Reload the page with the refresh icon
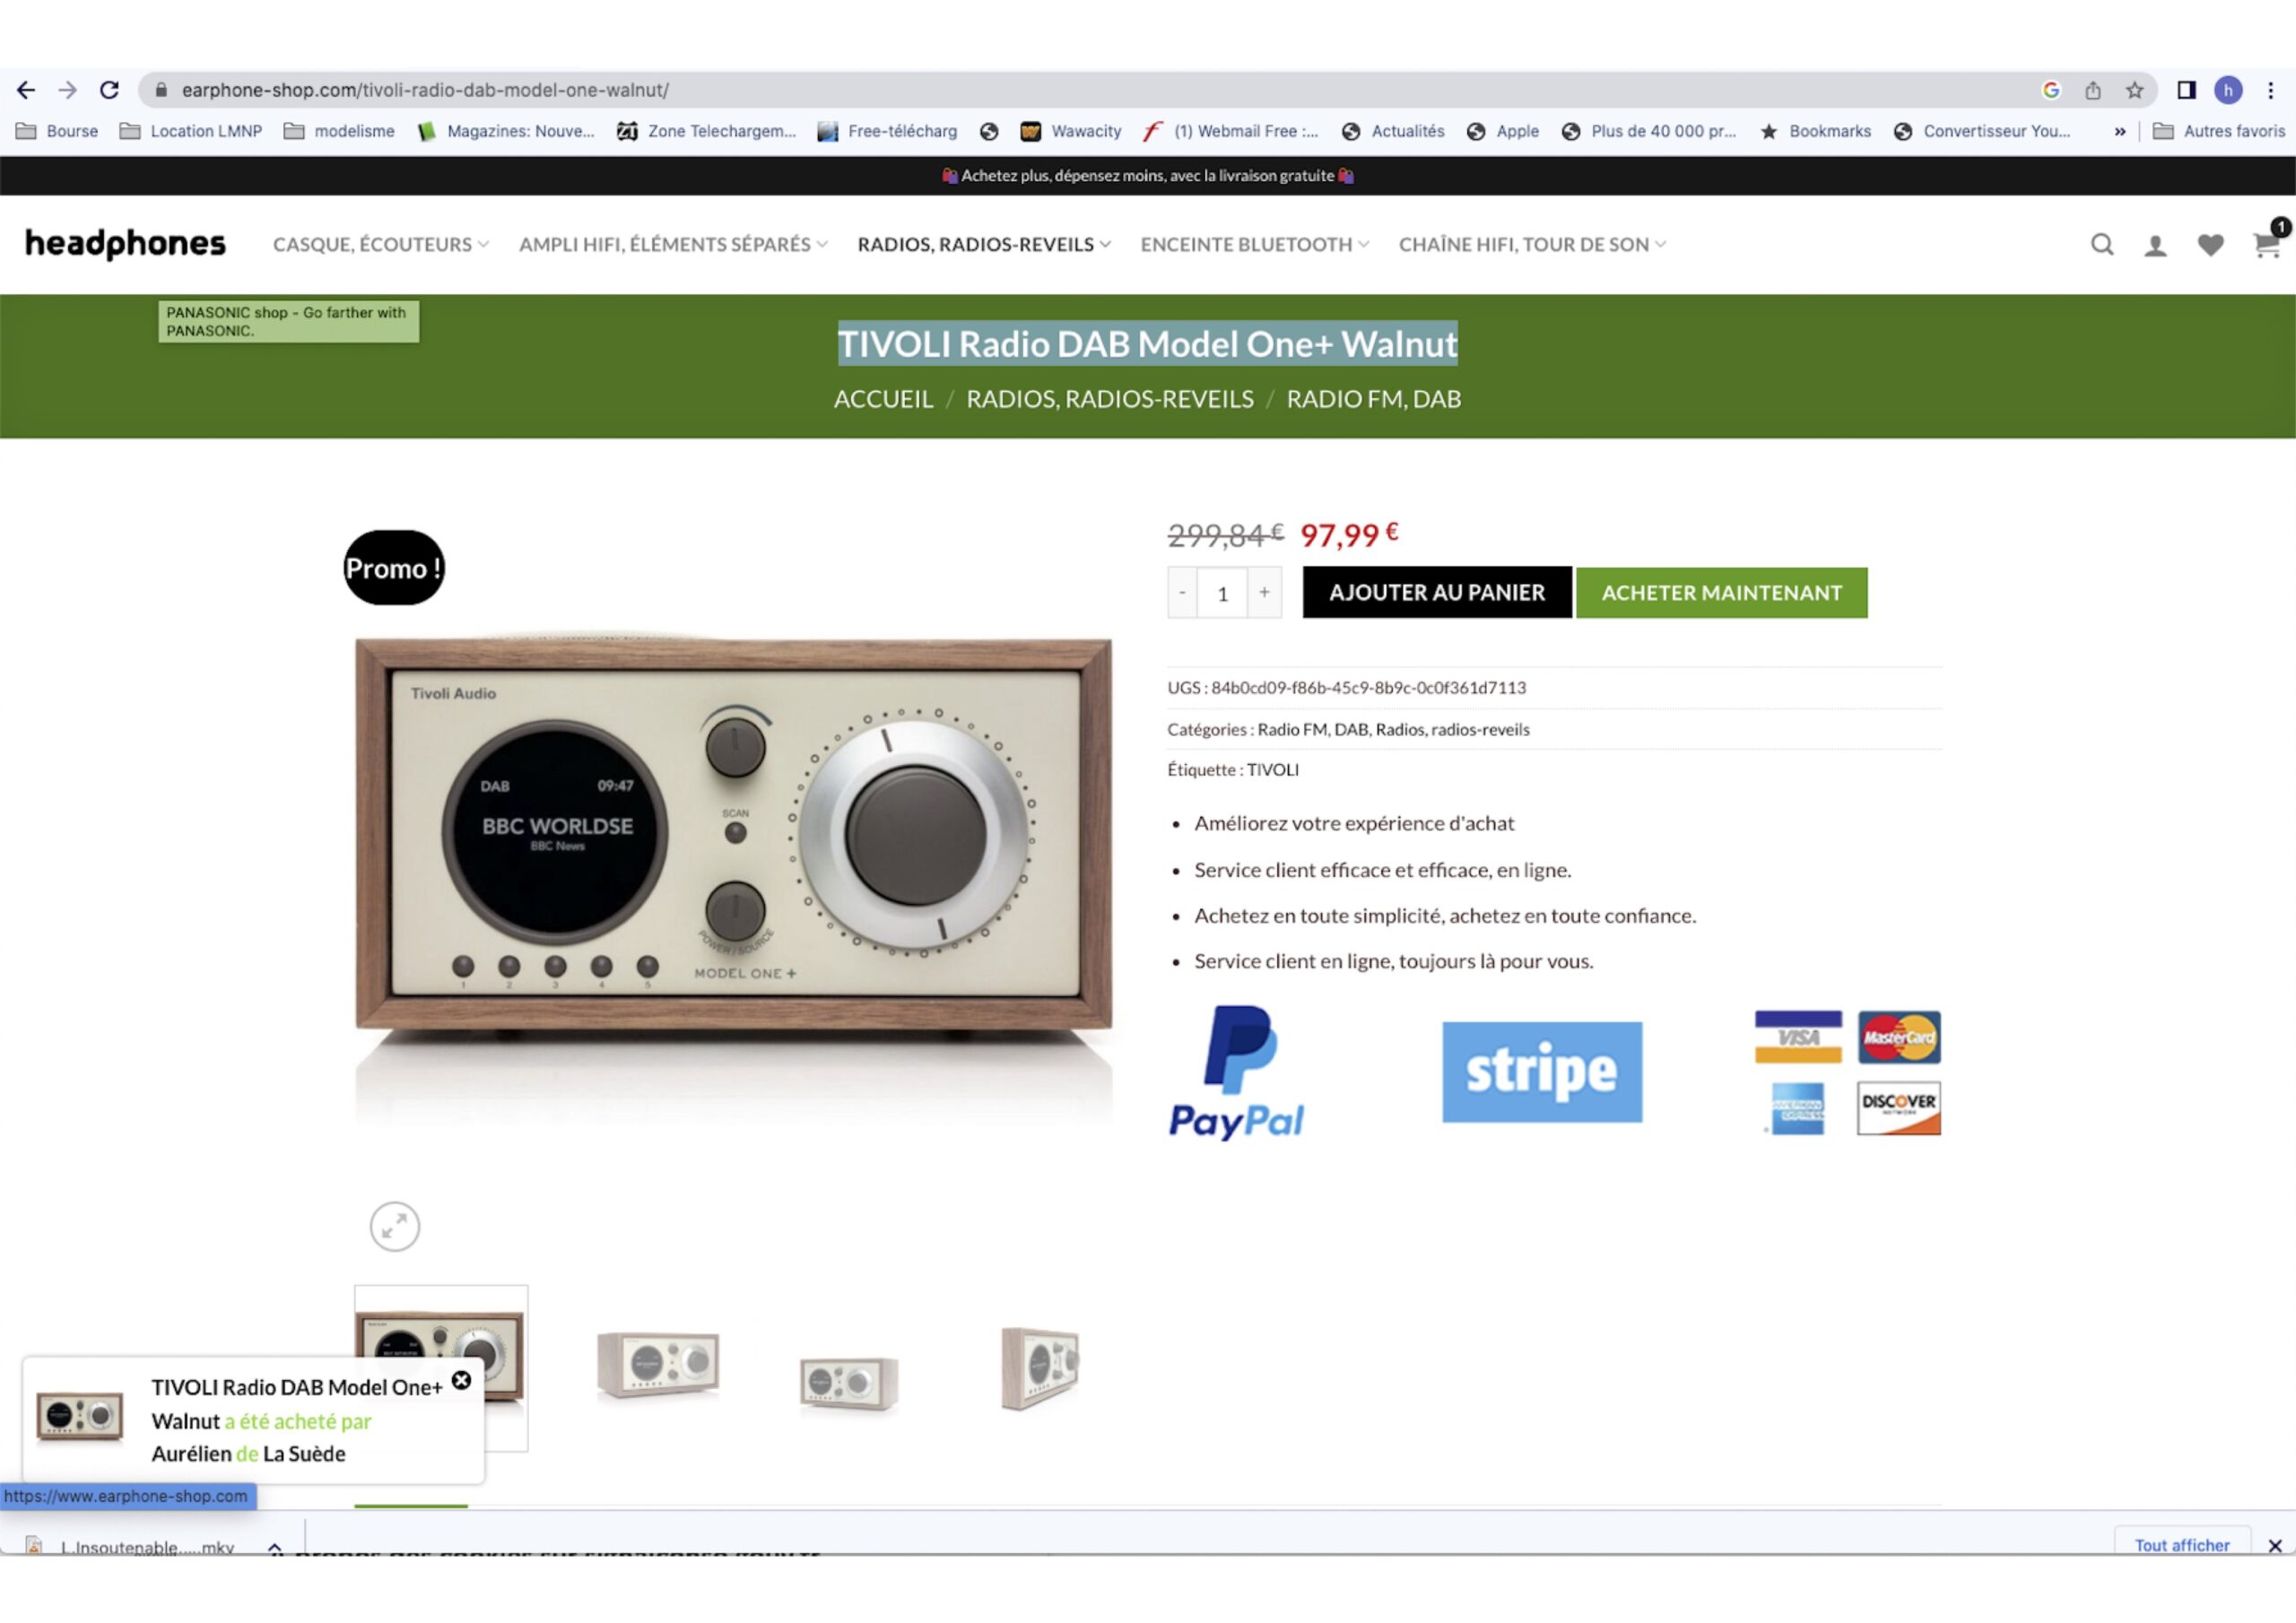This screenshot has height=1623, width=2296. [x=110, y=90]
